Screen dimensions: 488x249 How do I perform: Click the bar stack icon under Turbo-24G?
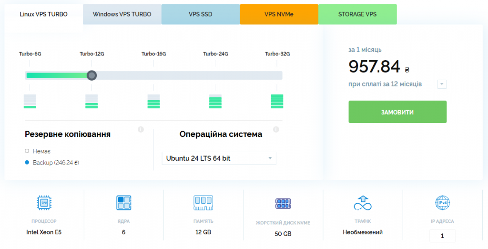tap(215, 101)
